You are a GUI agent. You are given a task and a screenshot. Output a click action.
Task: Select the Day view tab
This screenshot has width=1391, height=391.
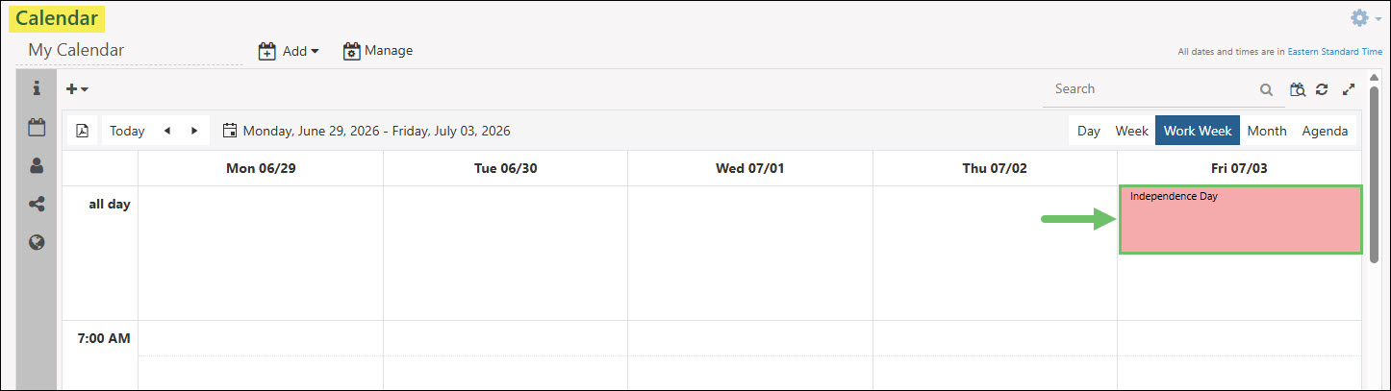pos(1088,131)
